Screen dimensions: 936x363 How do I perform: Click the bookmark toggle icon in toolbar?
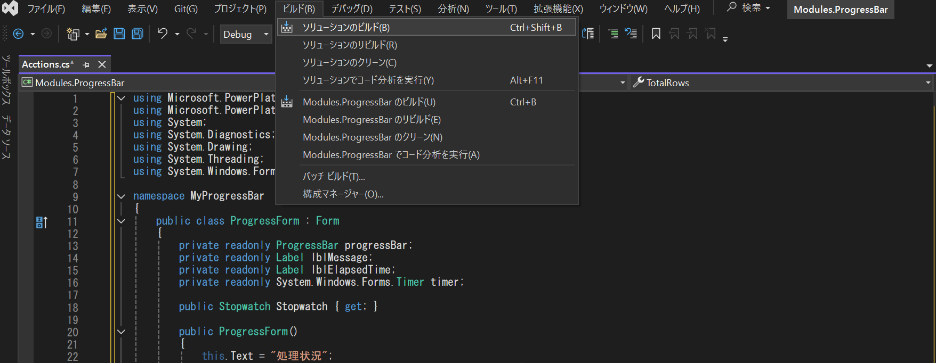[x=656, y=34]
